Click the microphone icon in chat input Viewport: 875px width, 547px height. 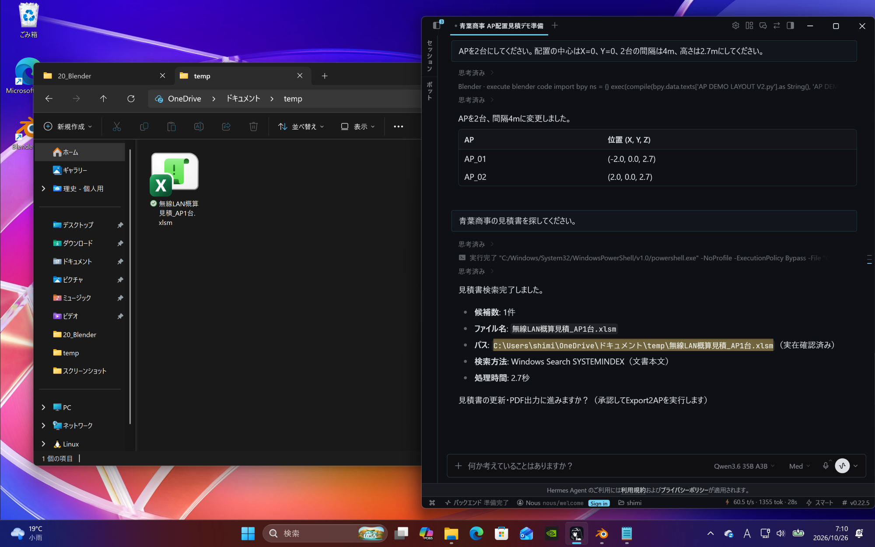tap(826, 466)
